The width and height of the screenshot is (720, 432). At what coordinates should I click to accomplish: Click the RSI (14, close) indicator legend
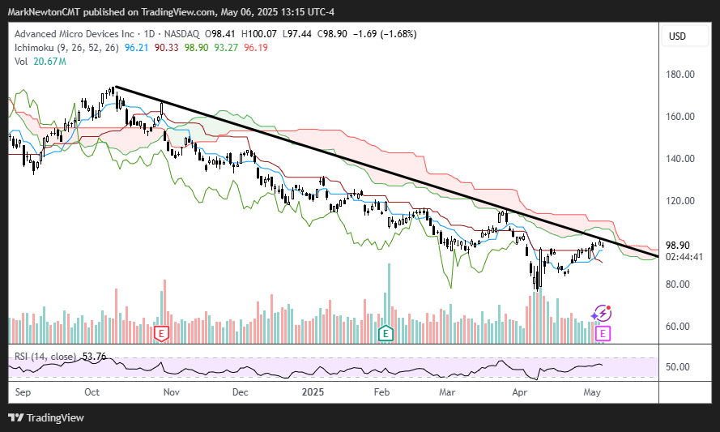coord(45,357)
